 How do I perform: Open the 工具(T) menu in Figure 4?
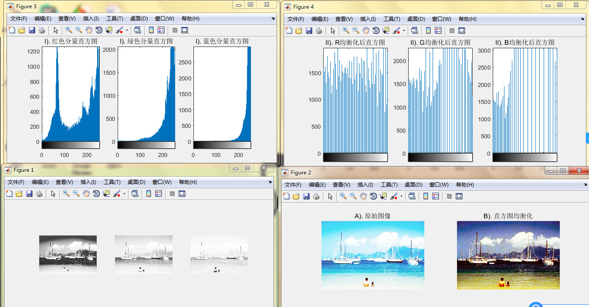[392, 19]
